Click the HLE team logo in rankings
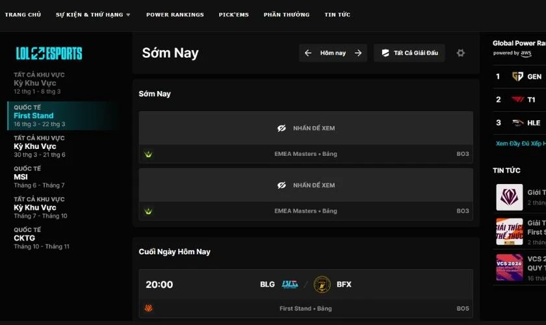 [517, 122]
